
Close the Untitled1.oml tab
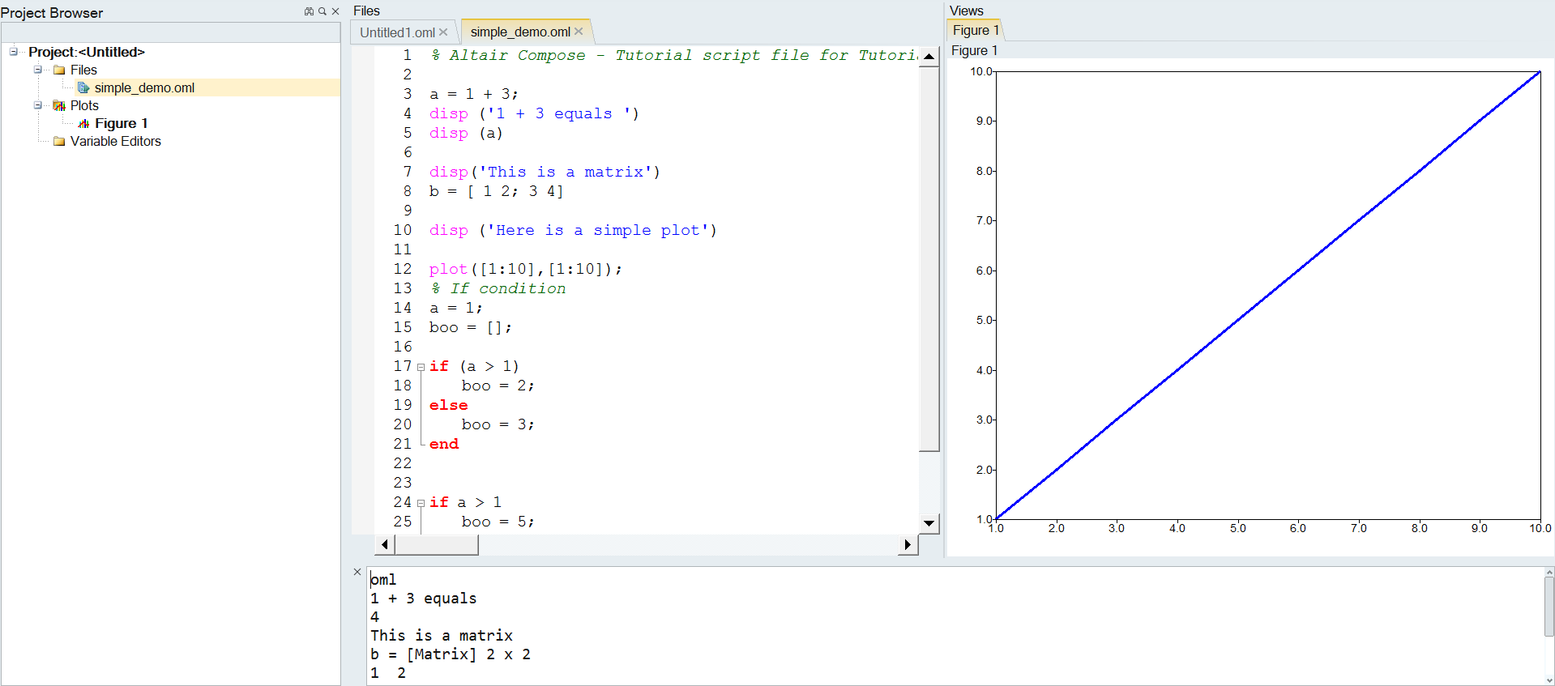[443, 32]
